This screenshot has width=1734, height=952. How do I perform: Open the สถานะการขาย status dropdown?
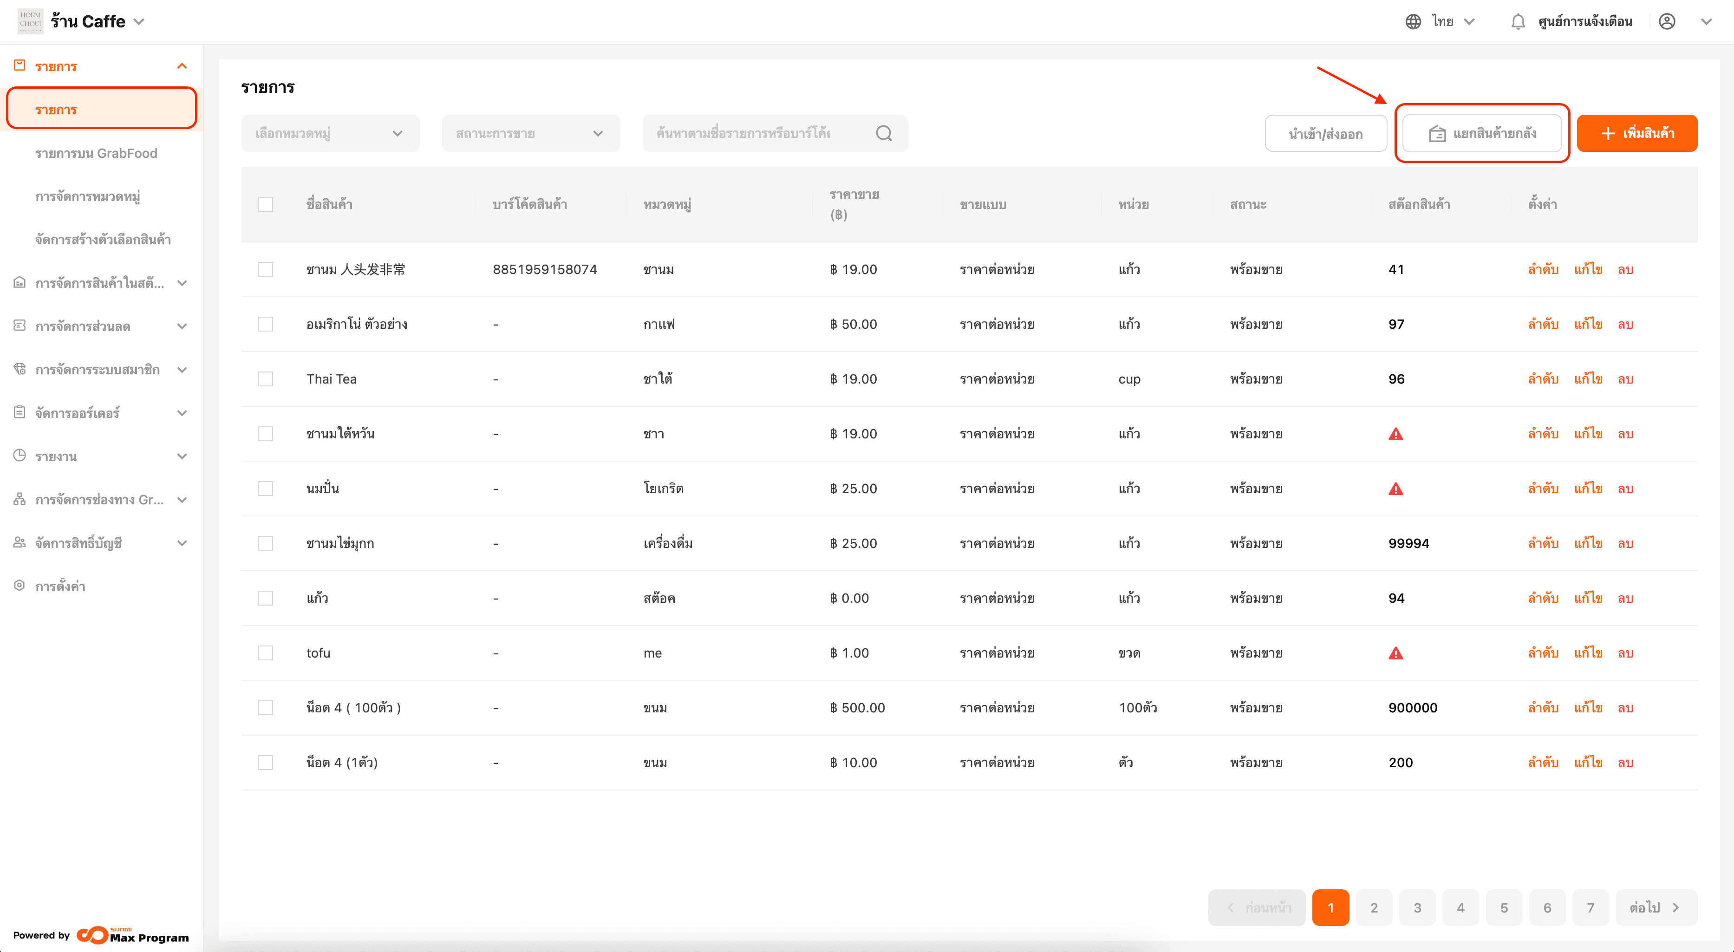click(x=530, y=133)
